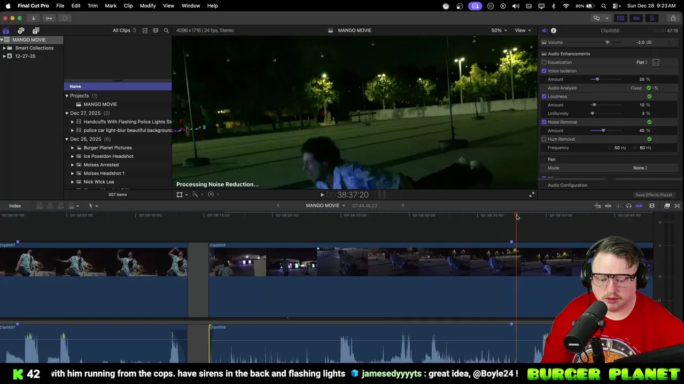
Task: Open the Enhancements magic wand menu
Action: click(x=197, y=195)
